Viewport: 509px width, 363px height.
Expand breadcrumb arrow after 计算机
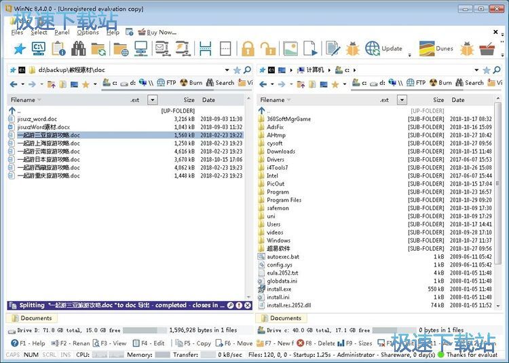pyautogui.click(x=329, y=70)
